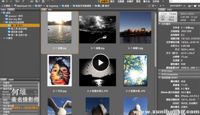This screenshot has height=115, width=200.
Task: Expand the 计算机 tree node
Action: (x=1, y=38)
